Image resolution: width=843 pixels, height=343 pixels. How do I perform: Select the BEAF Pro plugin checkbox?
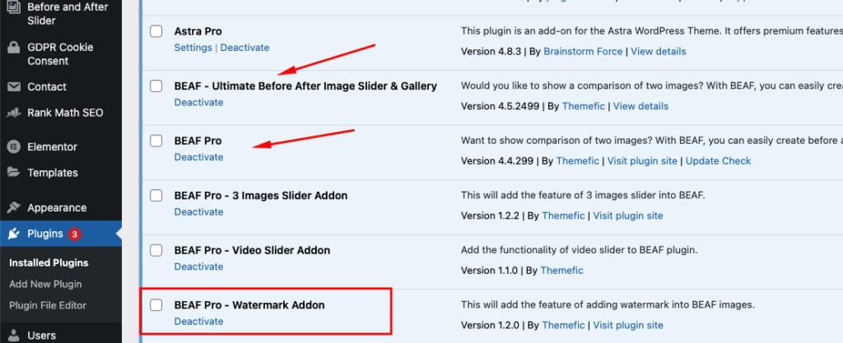156,141
